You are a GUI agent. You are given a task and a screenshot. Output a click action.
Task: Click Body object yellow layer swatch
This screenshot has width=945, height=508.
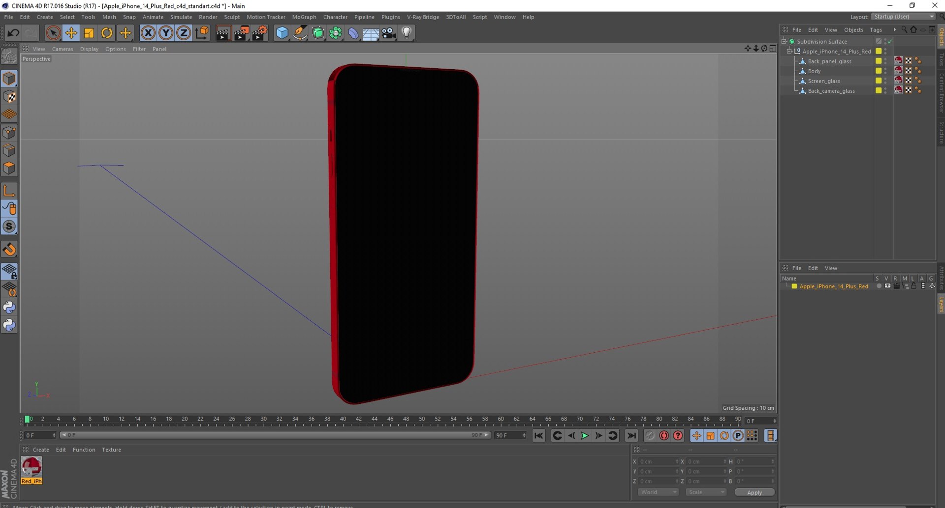click(879, 71)
